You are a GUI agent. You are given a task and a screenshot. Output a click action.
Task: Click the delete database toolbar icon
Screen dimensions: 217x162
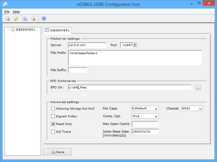pyautogui.click(x=33, y=18)
